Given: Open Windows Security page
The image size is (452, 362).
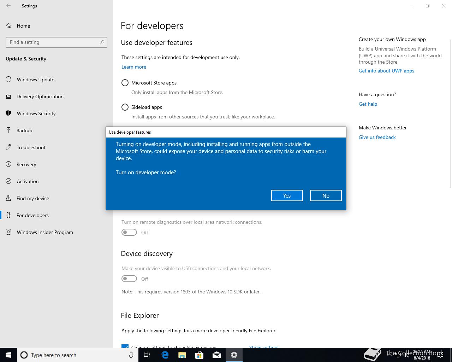Looking at the screenshot, I should tap(56, 113).
